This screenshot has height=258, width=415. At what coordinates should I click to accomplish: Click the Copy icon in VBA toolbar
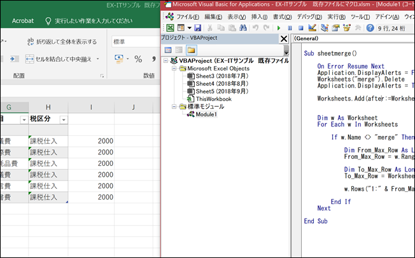221,28
